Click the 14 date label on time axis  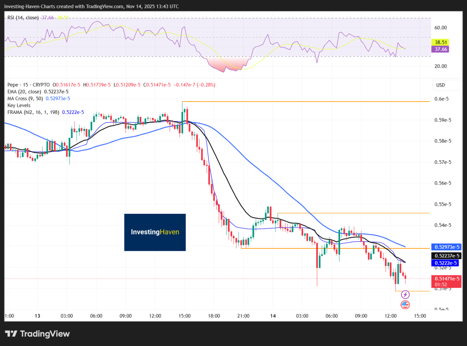(x=273, y=316)
